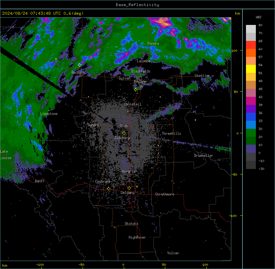Image resolution: width=275 pixels, height=269 pixels.
Task: Click the white asterisk marker east of Innisfail
Action: pyautogui.click(x=160, y=97)
